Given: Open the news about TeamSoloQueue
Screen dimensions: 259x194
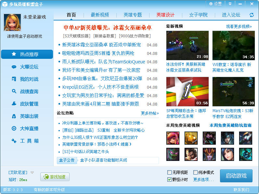Looking at the screenshot, I should (x=103, y=62).
